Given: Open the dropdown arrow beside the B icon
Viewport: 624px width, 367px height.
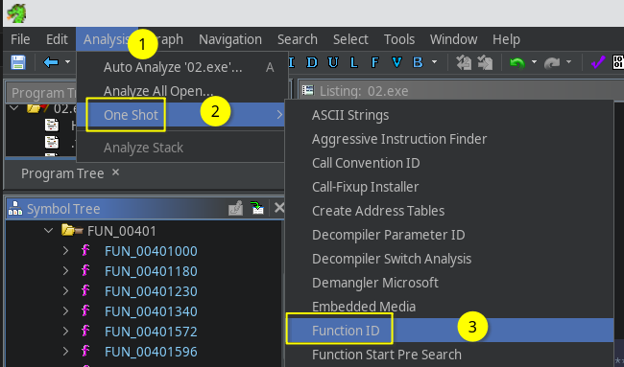Looking at the screenshot, I should click(434, 62).
